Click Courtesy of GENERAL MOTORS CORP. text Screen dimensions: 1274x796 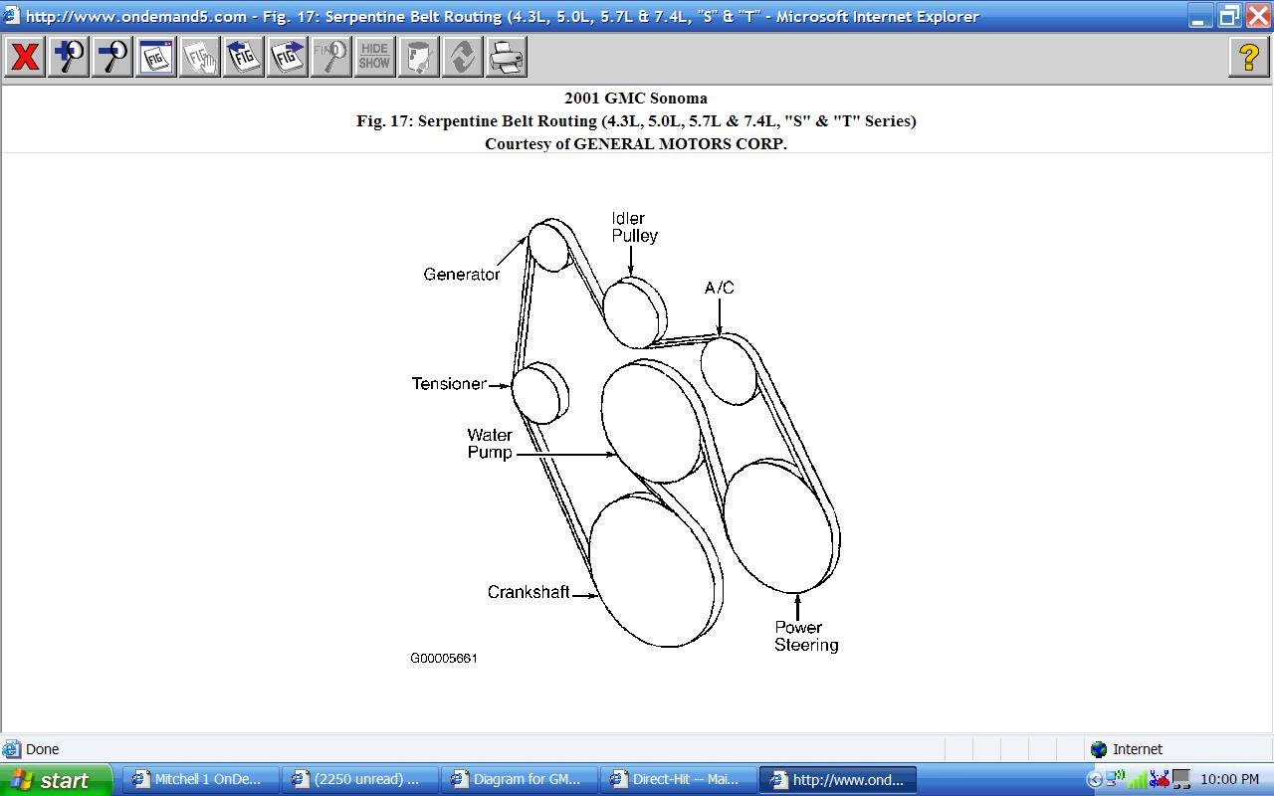(x=636, y=143)
